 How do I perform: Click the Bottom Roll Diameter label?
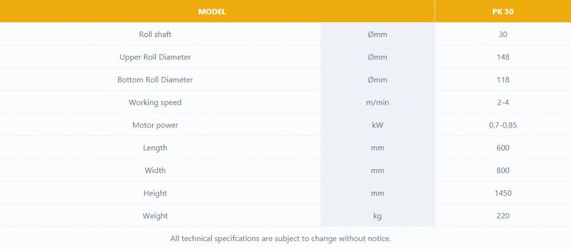point(155,80)
